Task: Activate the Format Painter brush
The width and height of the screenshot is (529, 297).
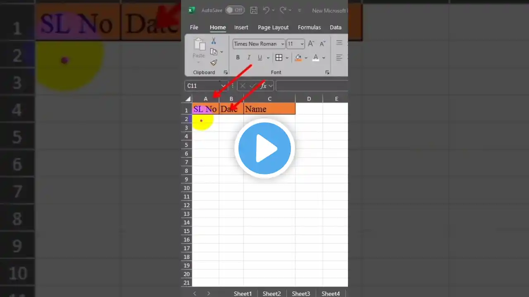Action: (214, 63)
